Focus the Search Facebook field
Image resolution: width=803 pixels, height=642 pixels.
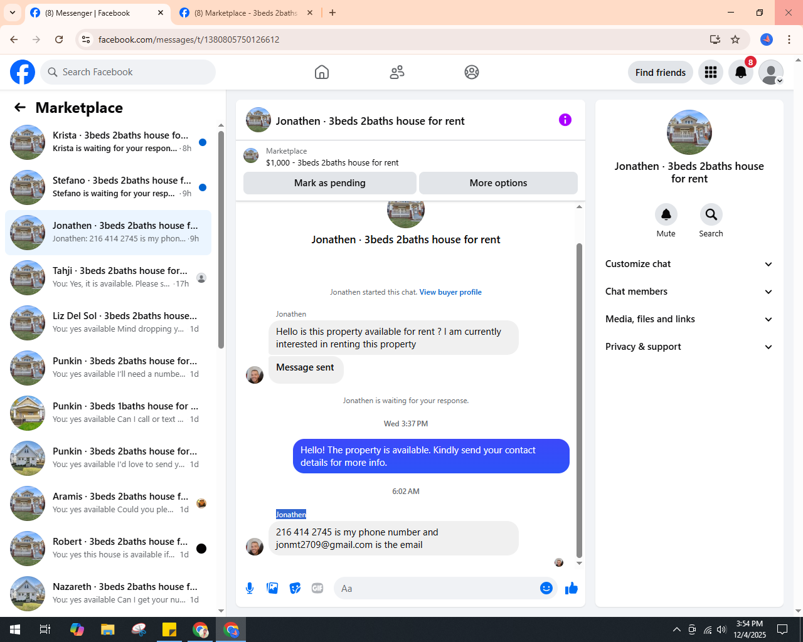[x=128, y=72]
